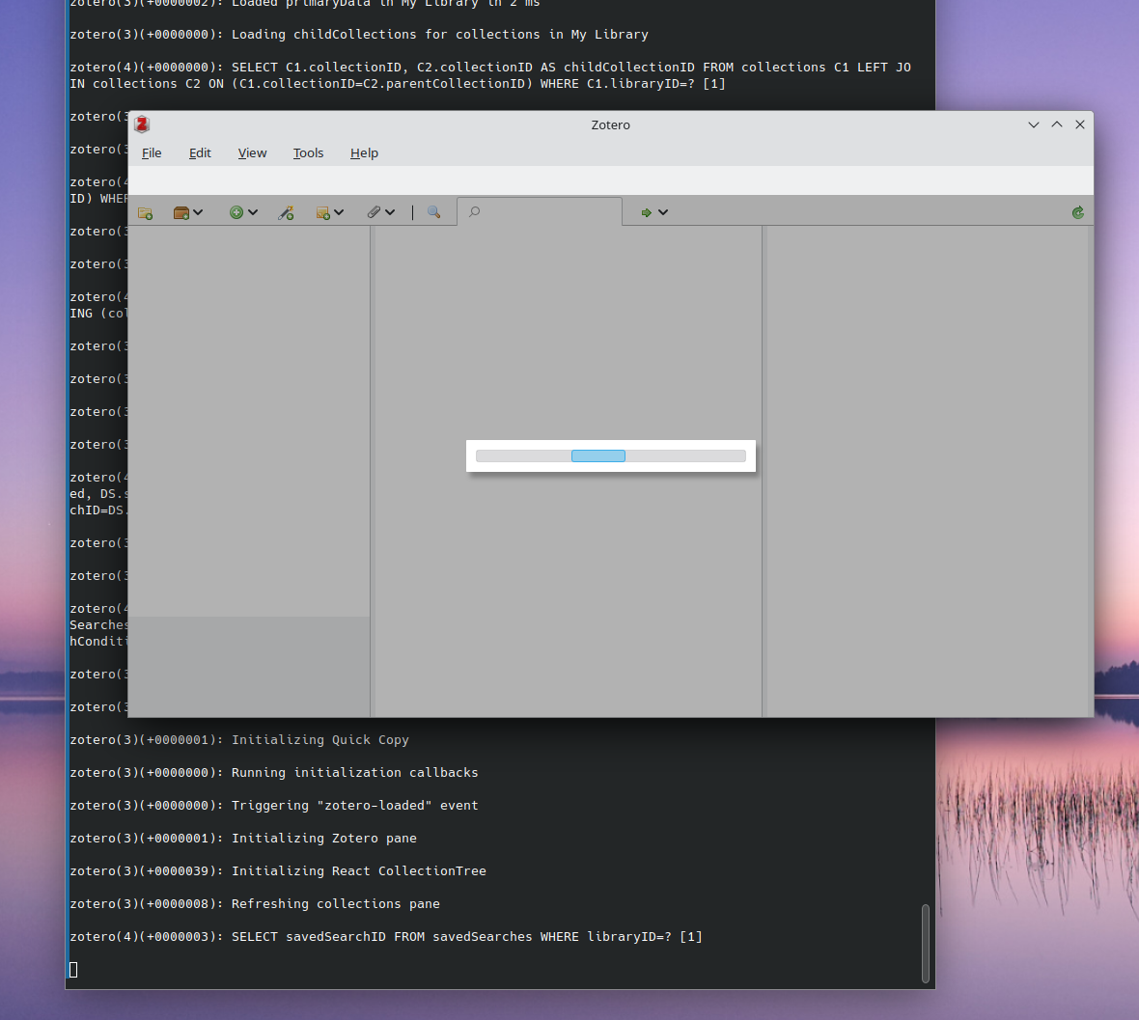
Task: Click Add Item by Identifier wand icon
Action: [287, 212]
